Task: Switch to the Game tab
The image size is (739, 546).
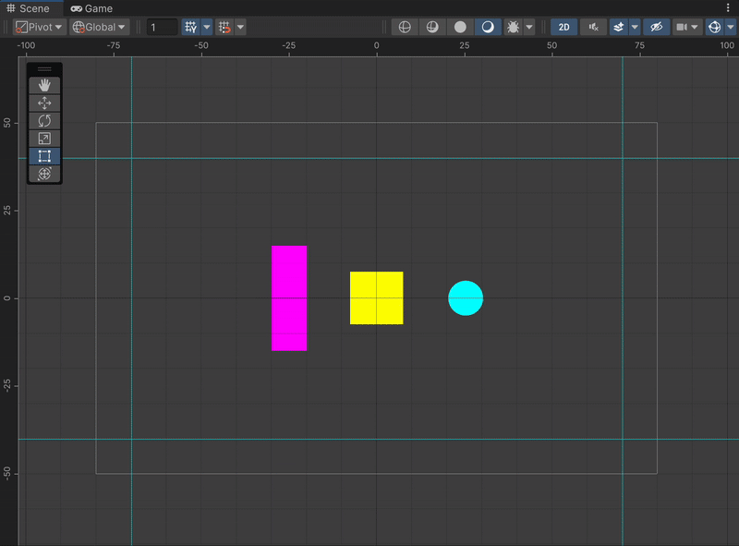Action: point(91,8)
